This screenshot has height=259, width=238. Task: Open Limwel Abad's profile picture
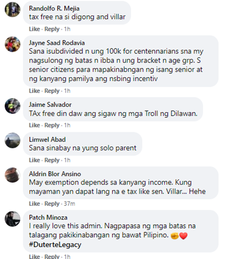click(12, 140)
